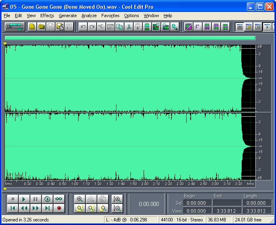Viewport: 276px width, 225px height.
Task: Open the Generate menu
Action: click(x=67, y=16)
